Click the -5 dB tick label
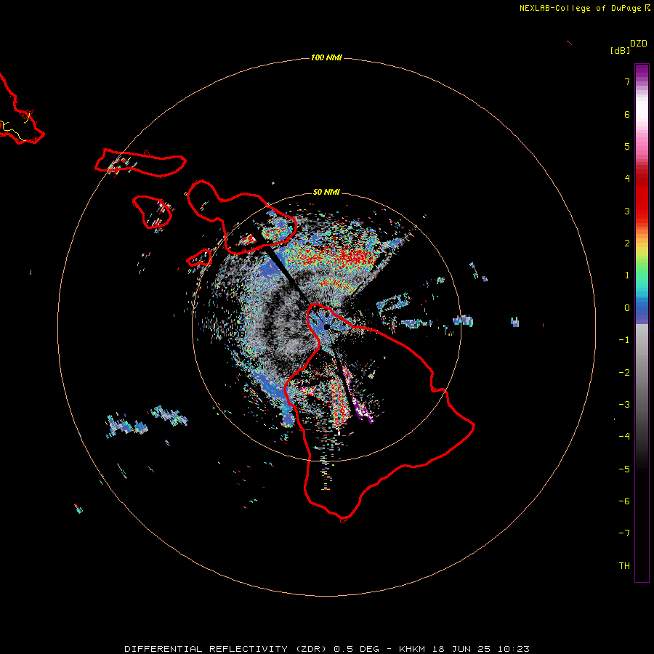Viewport: 654px width, 654px height. point(624,469)
